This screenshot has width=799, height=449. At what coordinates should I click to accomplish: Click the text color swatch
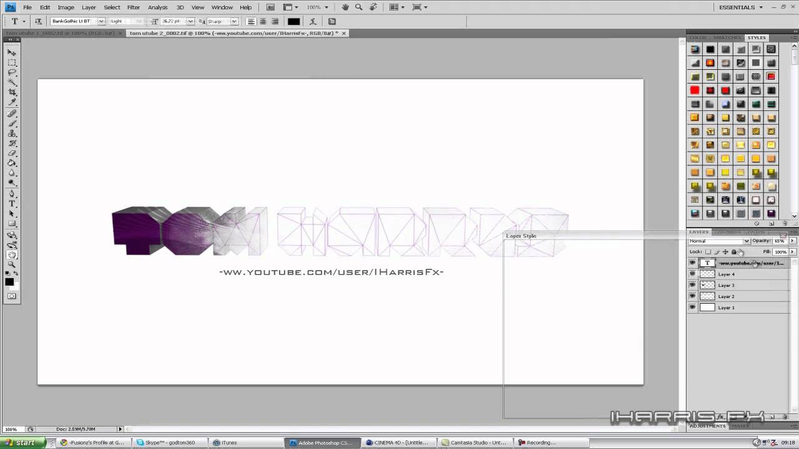293,21
